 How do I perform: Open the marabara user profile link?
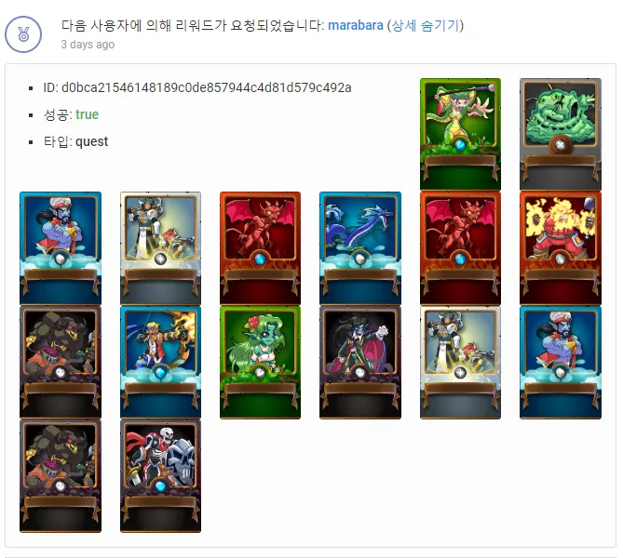[356, 25]
